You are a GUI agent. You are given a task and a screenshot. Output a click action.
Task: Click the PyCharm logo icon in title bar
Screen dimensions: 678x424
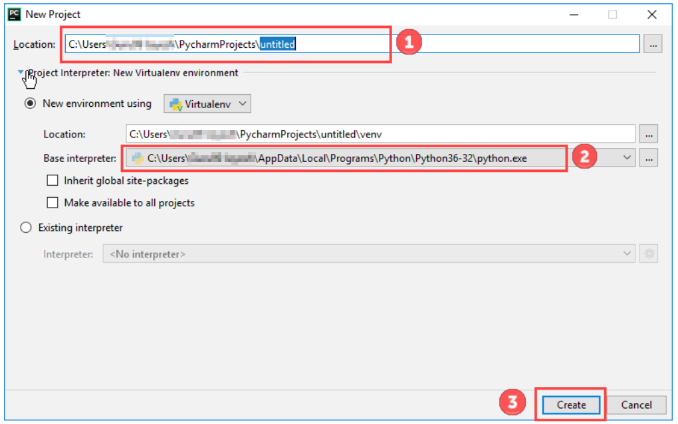pyautogui.click(x=14, y=14)
